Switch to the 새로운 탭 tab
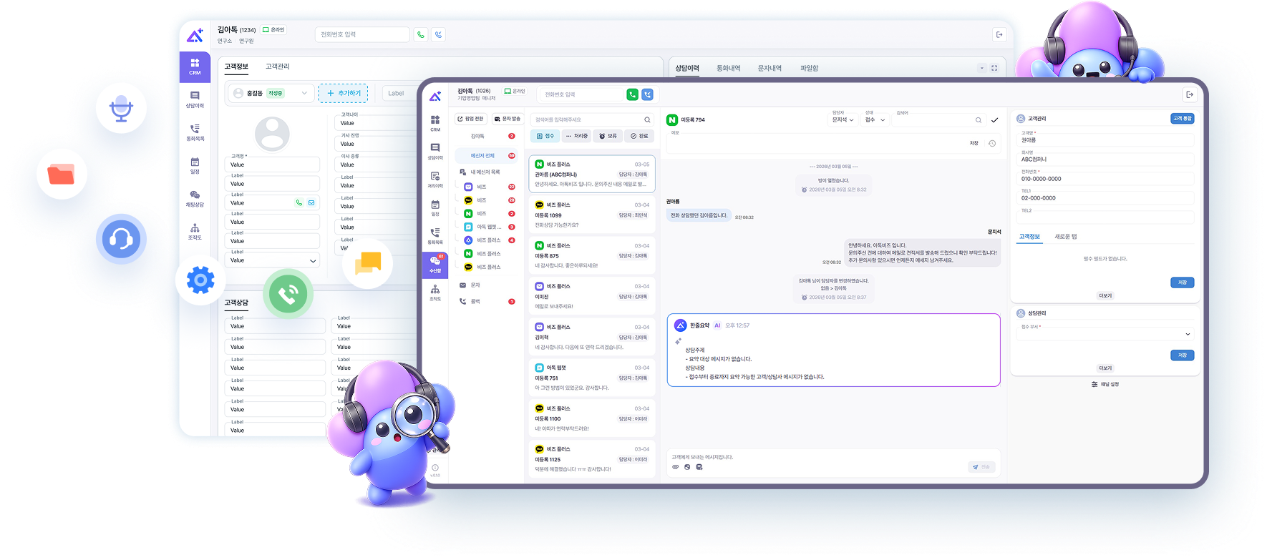 (x=1065, y=237)
